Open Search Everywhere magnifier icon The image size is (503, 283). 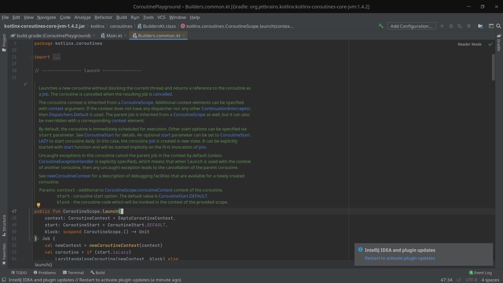(x=499, y=26)
